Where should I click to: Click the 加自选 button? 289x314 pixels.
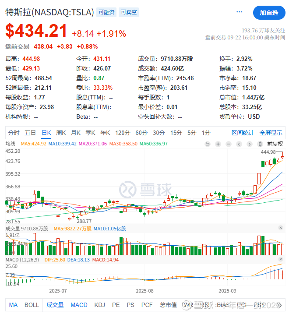pyautogui.click(x=269, y=13)
